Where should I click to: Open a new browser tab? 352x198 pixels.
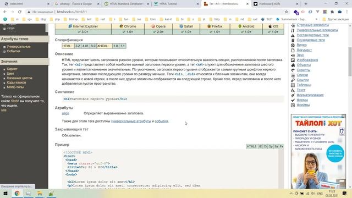tap(306, 4)
